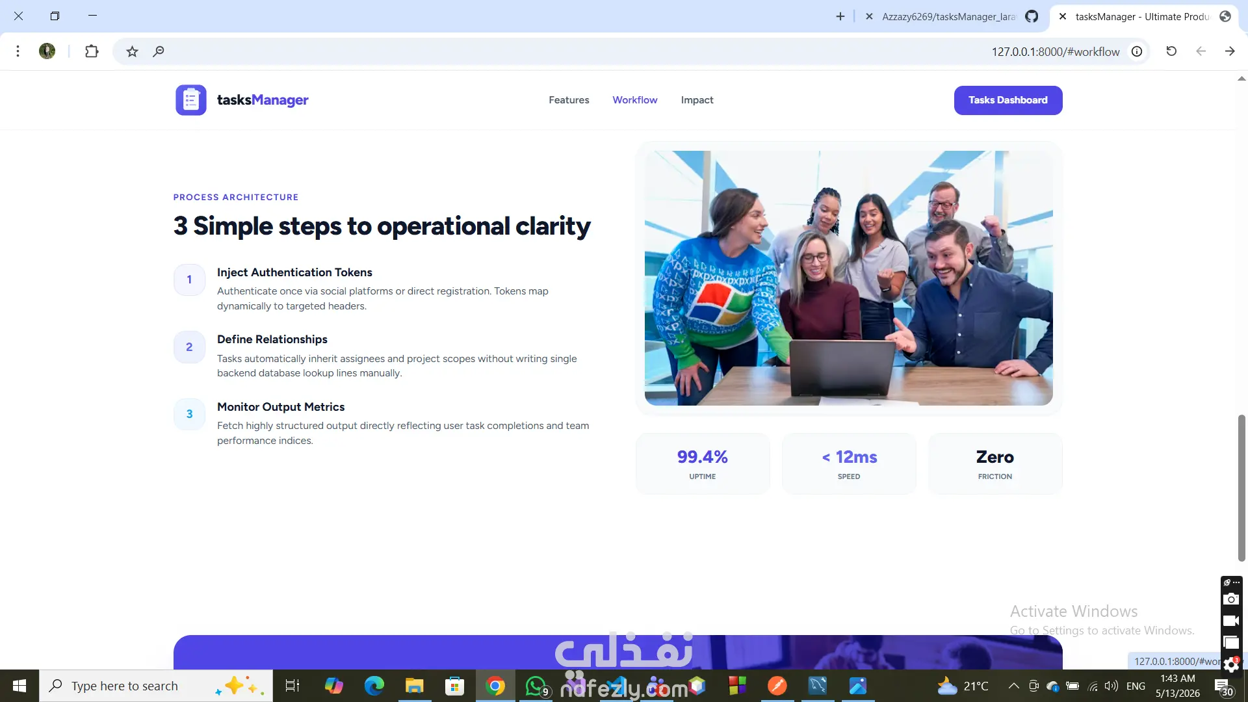Show hidden system tray icons
Screen dimensions: 1248x702
(1013, 686)
